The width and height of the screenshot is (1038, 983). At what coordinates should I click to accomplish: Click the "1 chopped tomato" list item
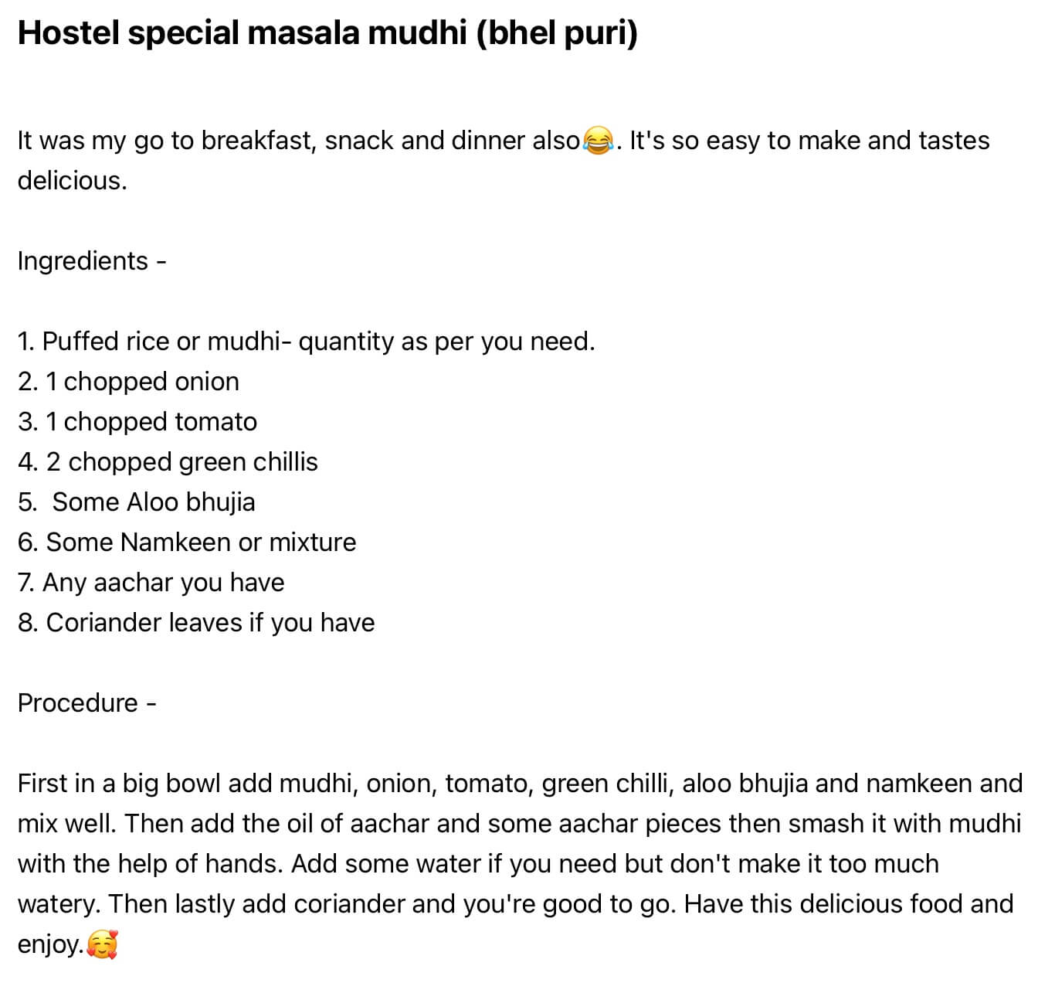tap(137, 422)
